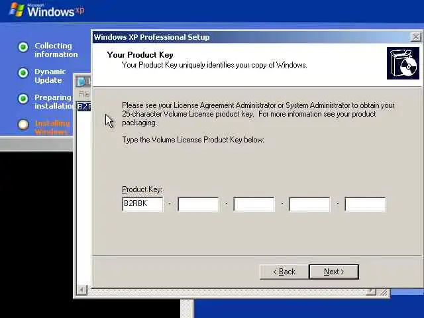
Task: Click the Preparing installation step indicator
Action: click(x=23, y=99)
